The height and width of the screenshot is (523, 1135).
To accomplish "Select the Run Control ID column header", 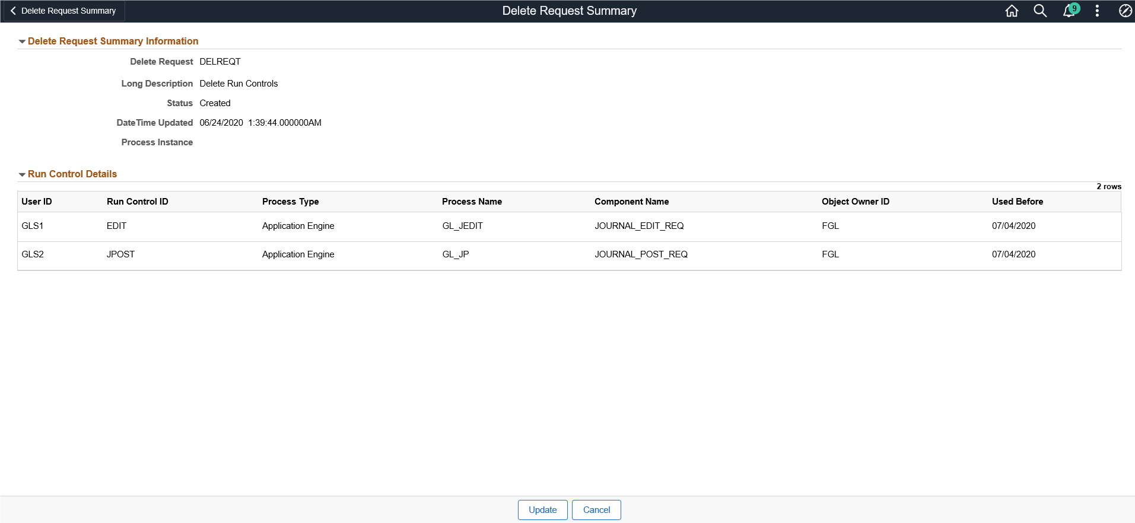I will point(138,202).
